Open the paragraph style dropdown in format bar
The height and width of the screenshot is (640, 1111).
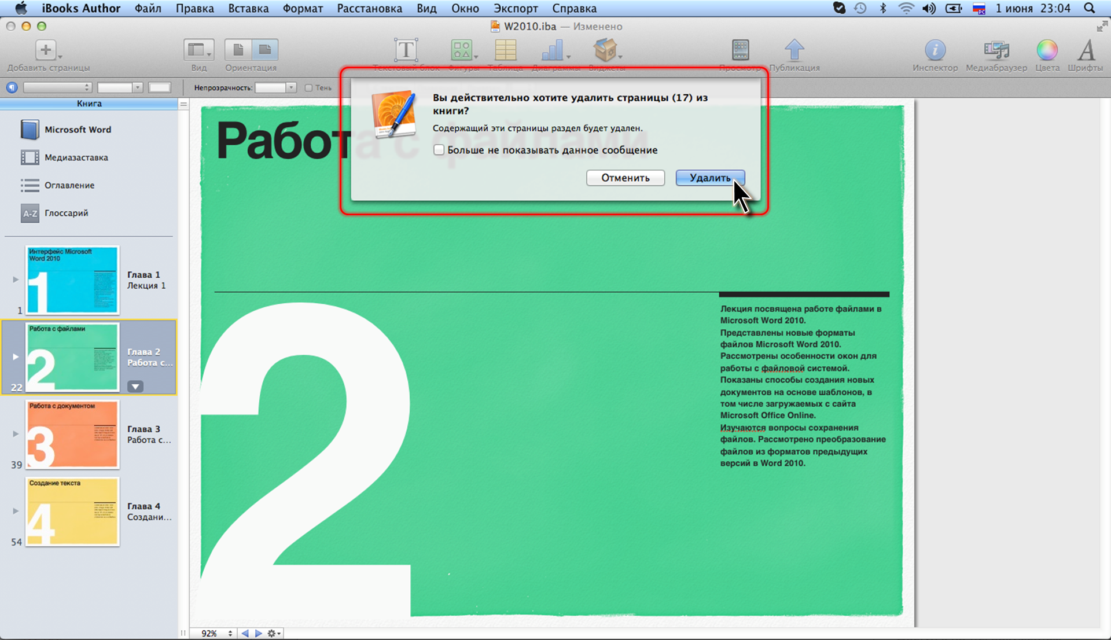57,87
